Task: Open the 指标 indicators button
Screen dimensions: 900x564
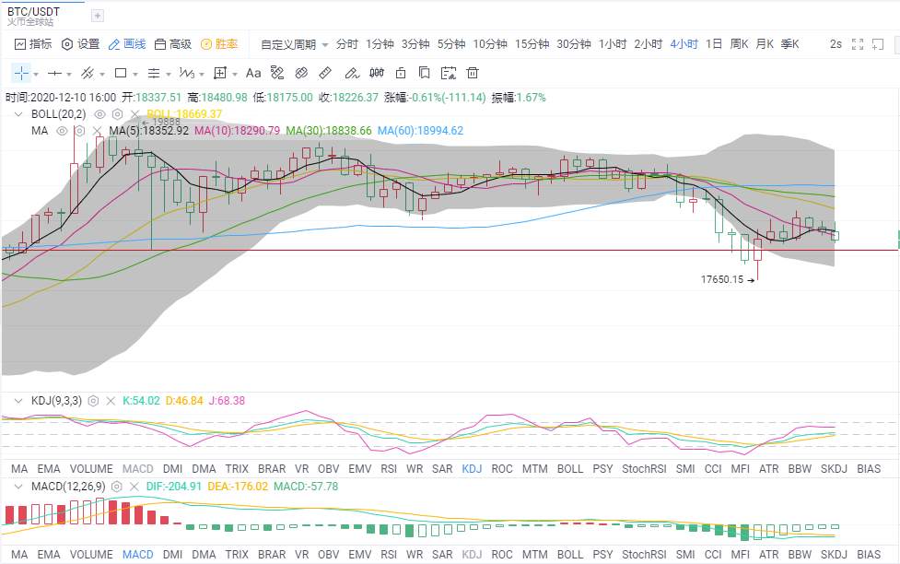Action: coord(33,44)
